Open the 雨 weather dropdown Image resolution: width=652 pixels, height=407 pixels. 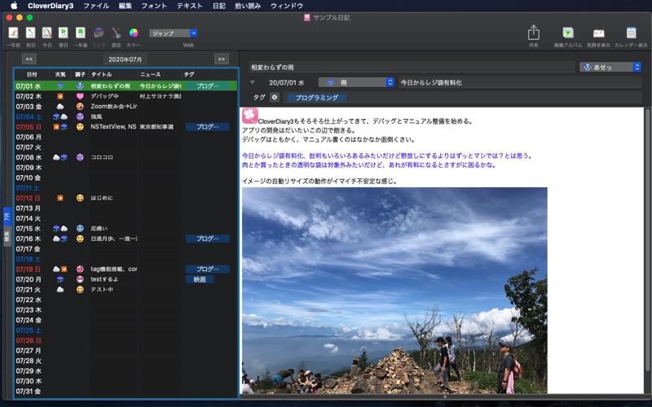pos(356,82)
